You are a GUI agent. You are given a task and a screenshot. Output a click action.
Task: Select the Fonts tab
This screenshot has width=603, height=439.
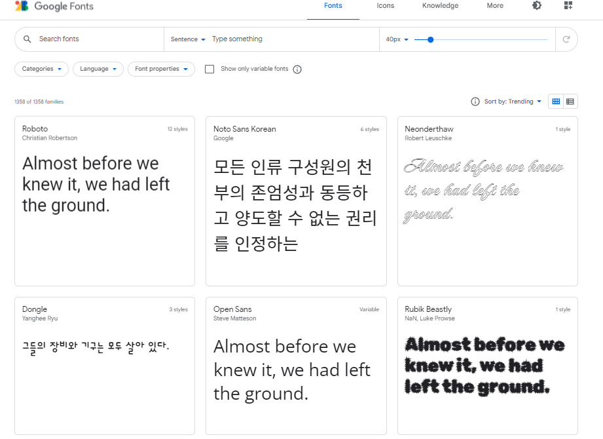(333, 6)
